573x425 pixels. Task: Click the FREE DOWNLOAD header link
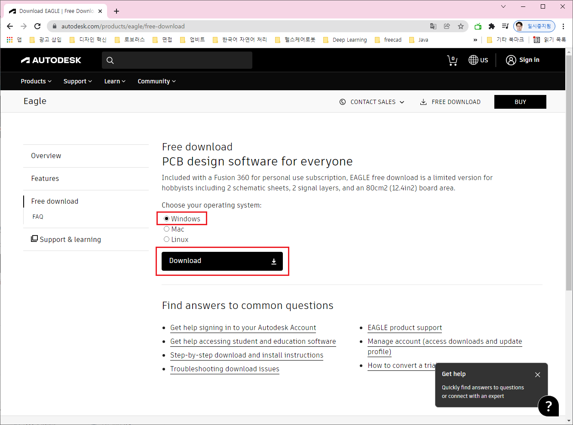[450, 102]
